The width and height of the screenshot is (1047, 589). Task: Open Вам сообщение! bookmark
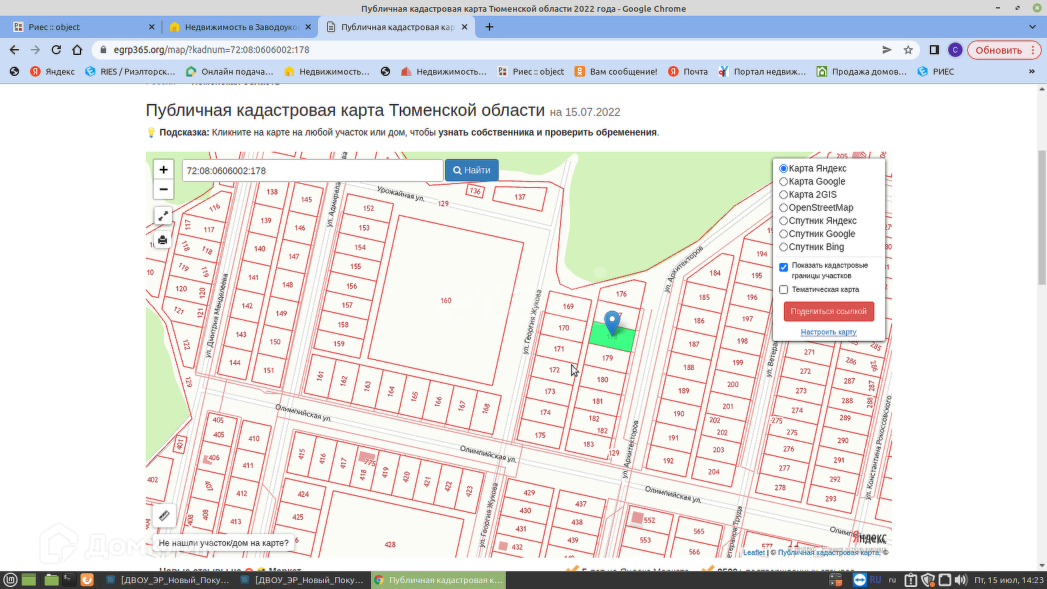tap(616, 71)
